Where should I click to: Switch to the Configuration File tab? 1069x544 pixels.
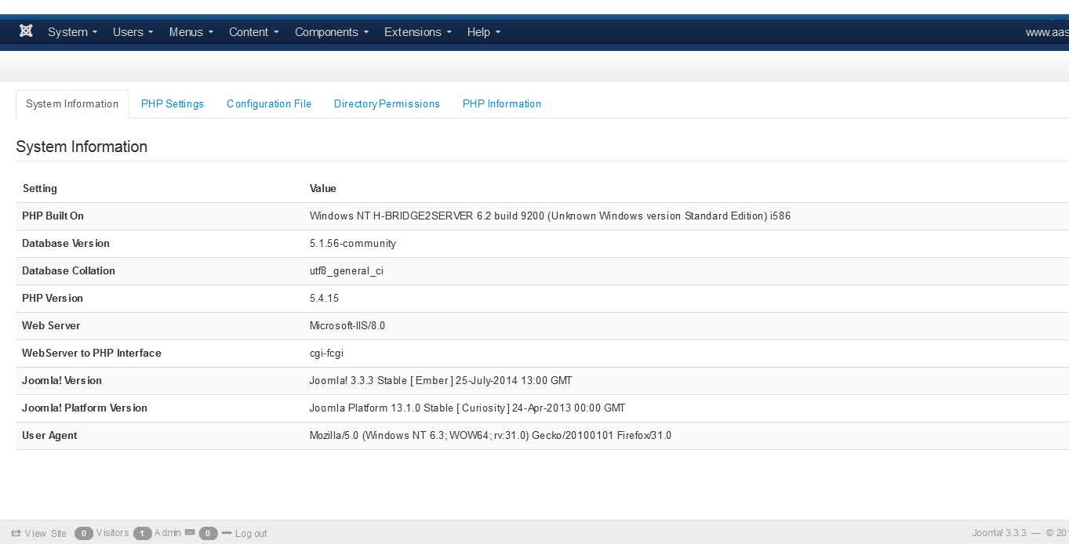pyautogui.click(x=269, y=103)
